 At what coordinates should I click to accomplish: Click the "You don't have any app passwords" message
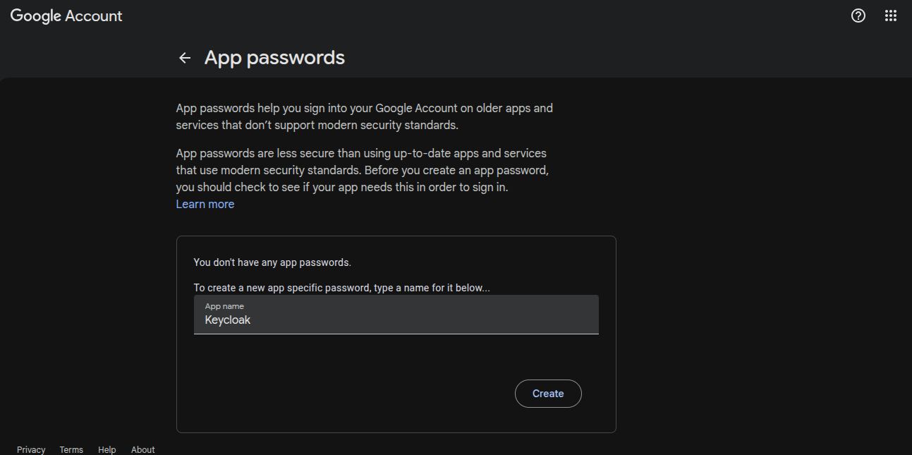point(272,262)
